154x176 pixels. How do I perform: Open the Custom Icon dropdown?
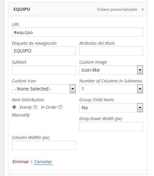pos(43,89)
